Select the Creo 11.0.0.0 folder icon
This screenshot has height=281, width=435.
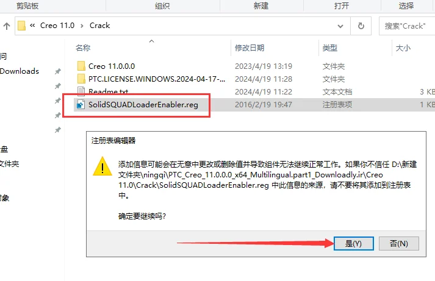[81, 66]
